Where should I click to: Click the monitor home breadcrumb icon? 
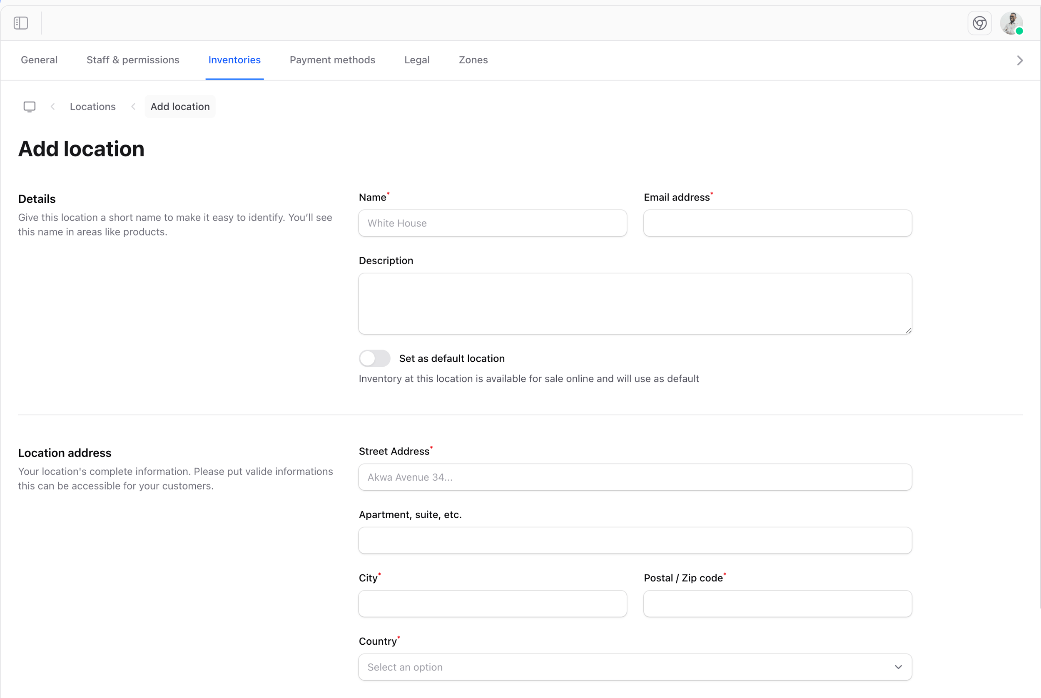(x=30, y=107)
